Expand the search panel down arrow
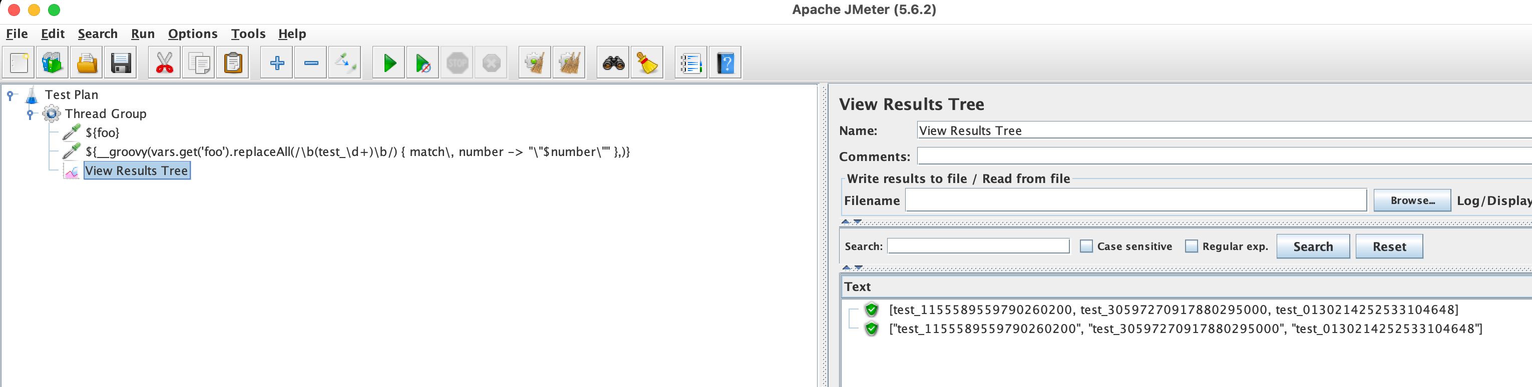The image size is (1532, 387). click(858, 267)
